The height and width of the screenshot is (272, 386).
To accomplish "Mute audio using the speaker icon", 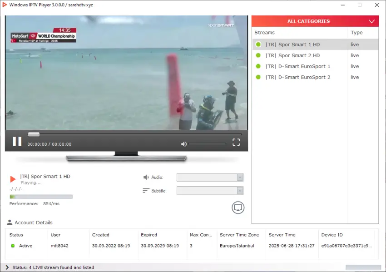I will [x=184, y=144].
